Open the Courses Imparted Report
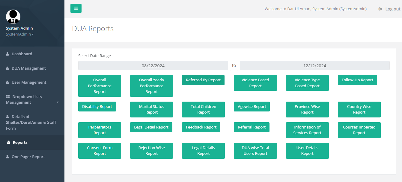This screenshot has height=182, width=402. [x=359, y=130]
